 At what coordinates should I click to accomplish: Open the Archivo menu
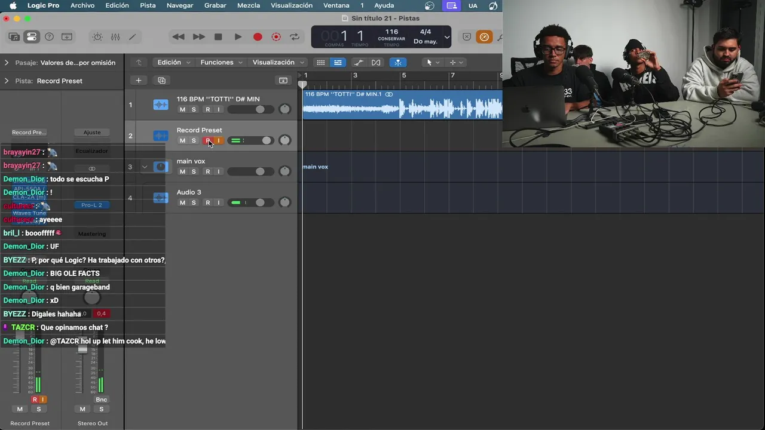(x=82, y=5)
